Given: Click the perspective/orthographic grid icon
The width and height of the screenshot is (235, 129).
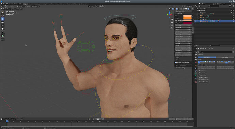Looking at the screenshot, I should click(x=172, y=28).
